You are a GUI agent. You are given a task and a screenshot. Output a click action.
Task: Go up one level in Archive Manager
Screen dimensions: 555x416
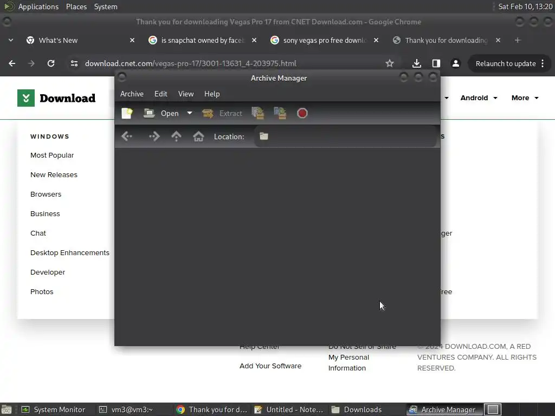tap(176, 136)
